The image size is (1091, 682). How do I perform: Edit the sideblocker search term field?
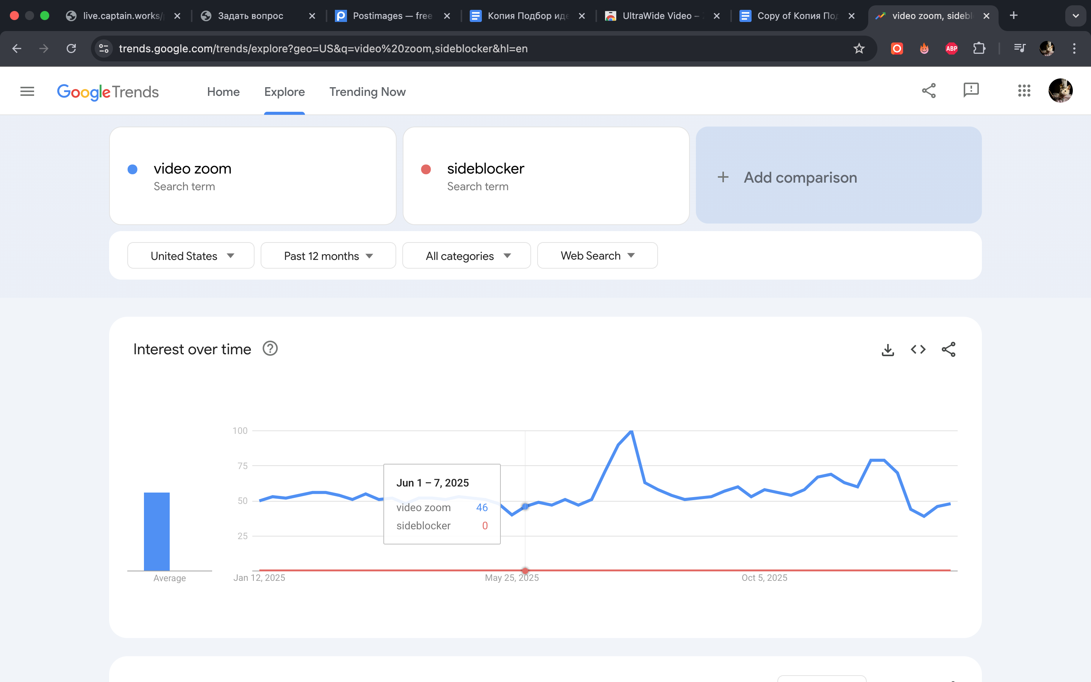[x=486, y=169]
